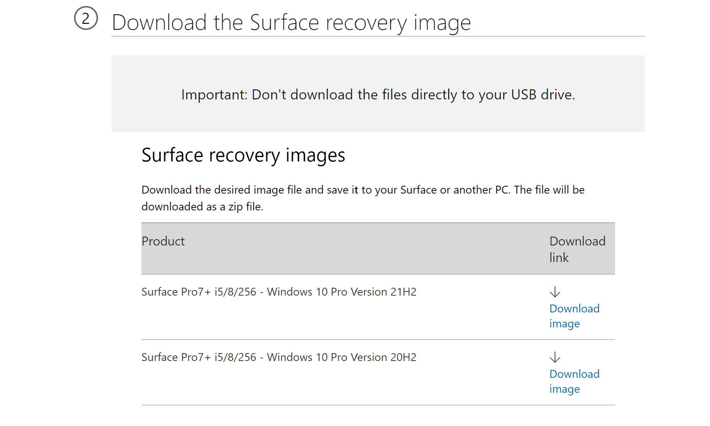This screenshot has width=710, height=426.
Task: Click the Download the Surface recovery image title
Action: pos(291,22)
